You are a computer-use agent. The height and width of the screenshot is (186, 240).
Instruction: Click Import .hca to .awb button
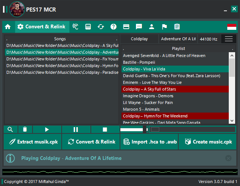pos(149,142)
